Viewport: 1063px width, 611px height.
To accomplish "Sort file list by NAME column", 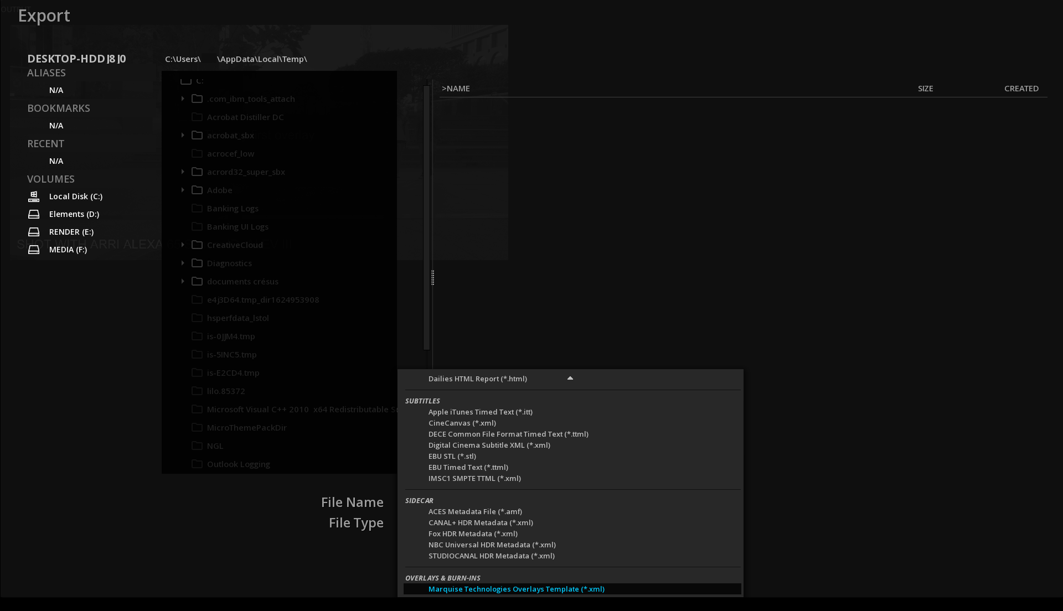I will coord(456,89).
